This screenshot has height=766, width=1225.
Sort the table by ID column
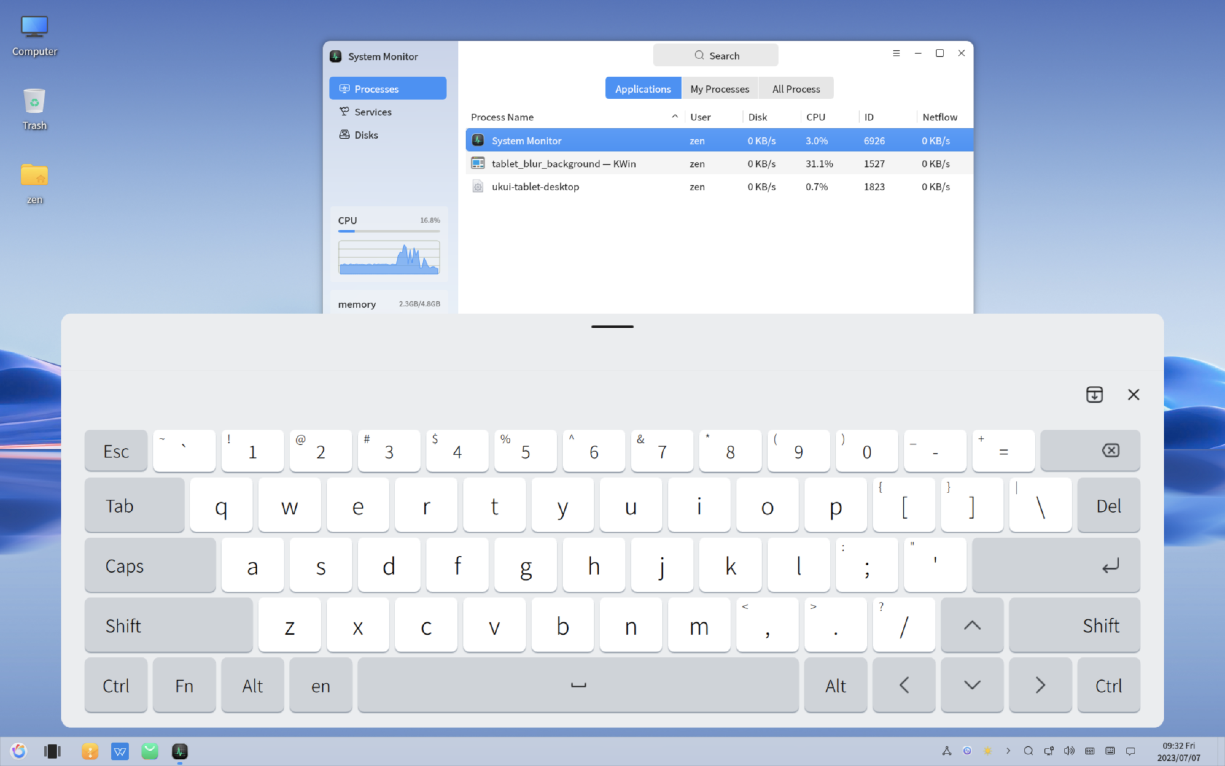click(x=888, y=117)
